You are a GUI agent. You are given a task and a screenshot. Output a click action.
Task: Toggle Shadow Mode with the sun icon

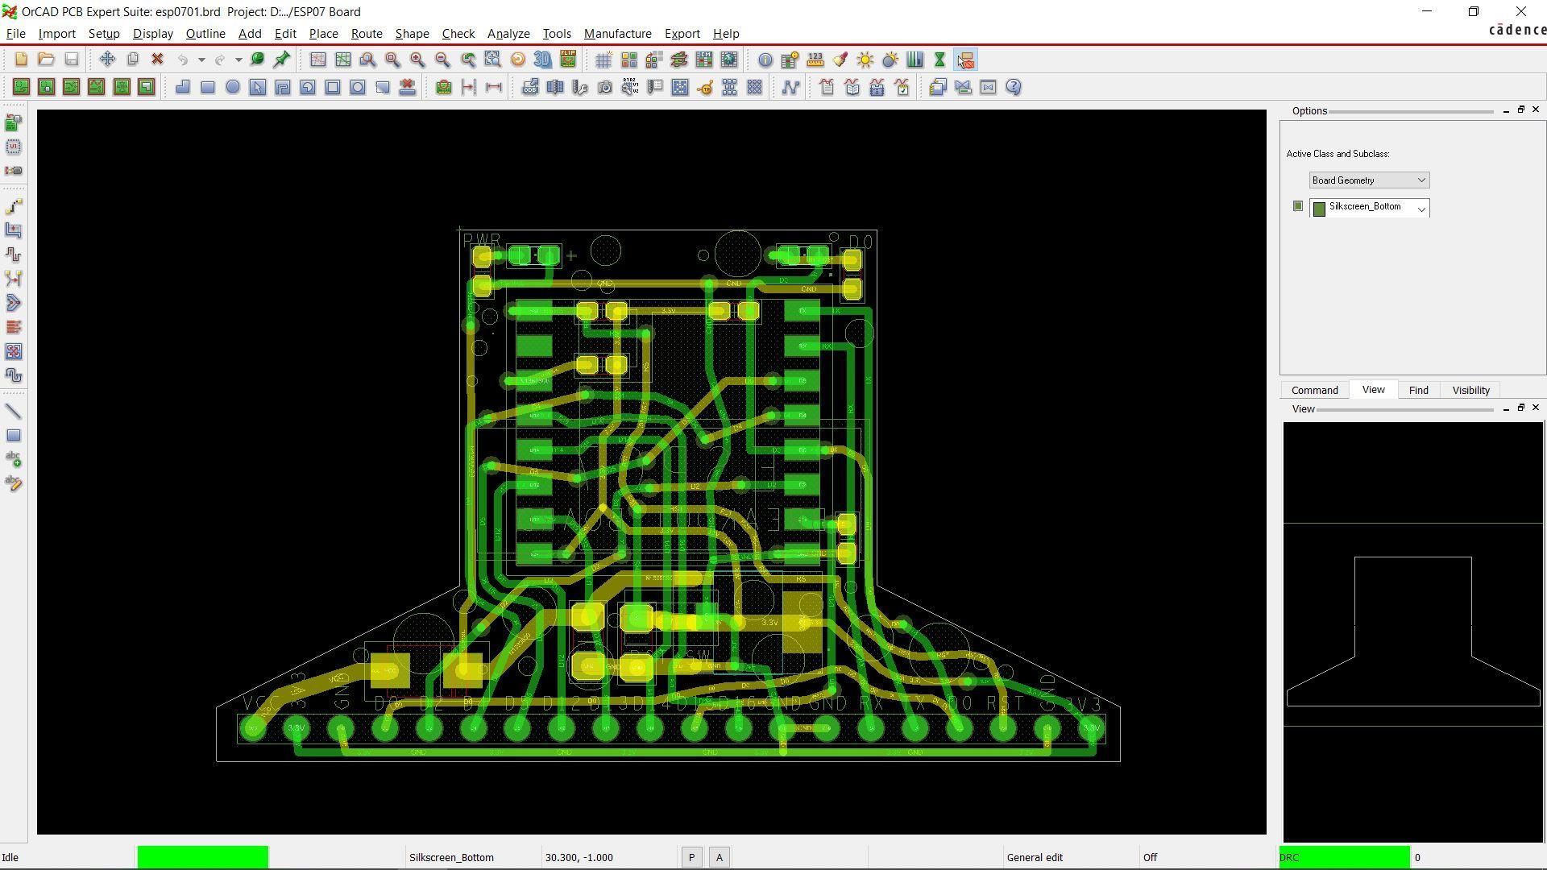point(865,60)
